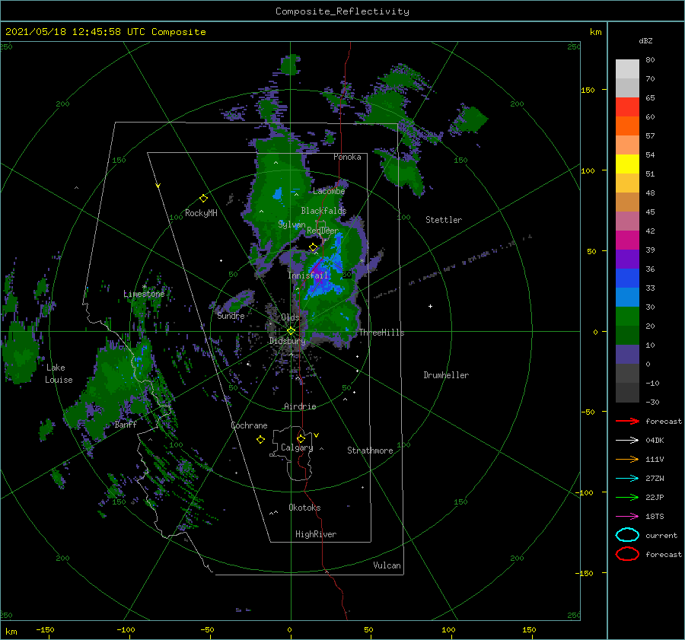This screenshot has width=685, height=640.
Task: Select the orange 57-60 dBZ color swatch
Action: [627, 126]
